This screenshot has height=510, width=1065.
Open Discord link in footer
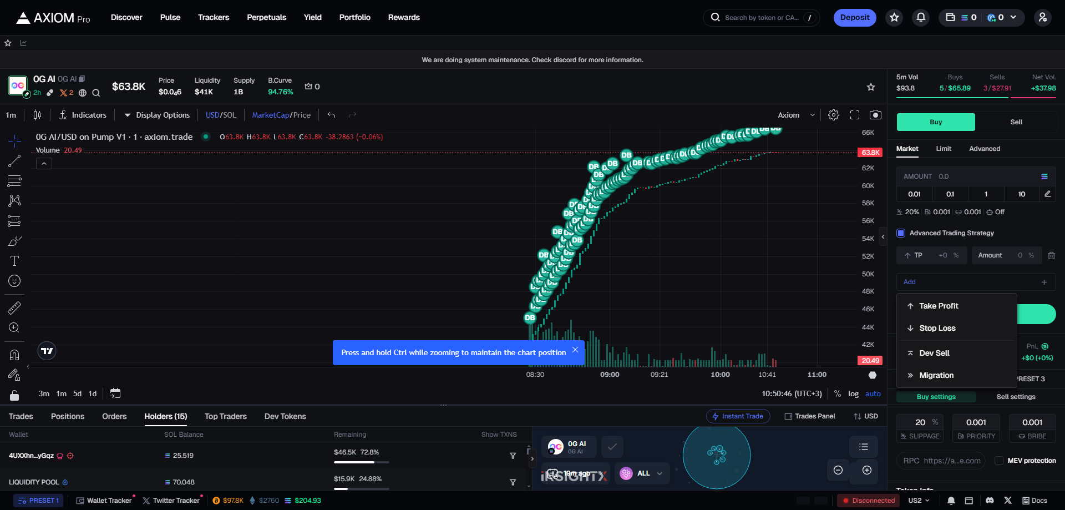pyautogui.click(x=990, y=501)
